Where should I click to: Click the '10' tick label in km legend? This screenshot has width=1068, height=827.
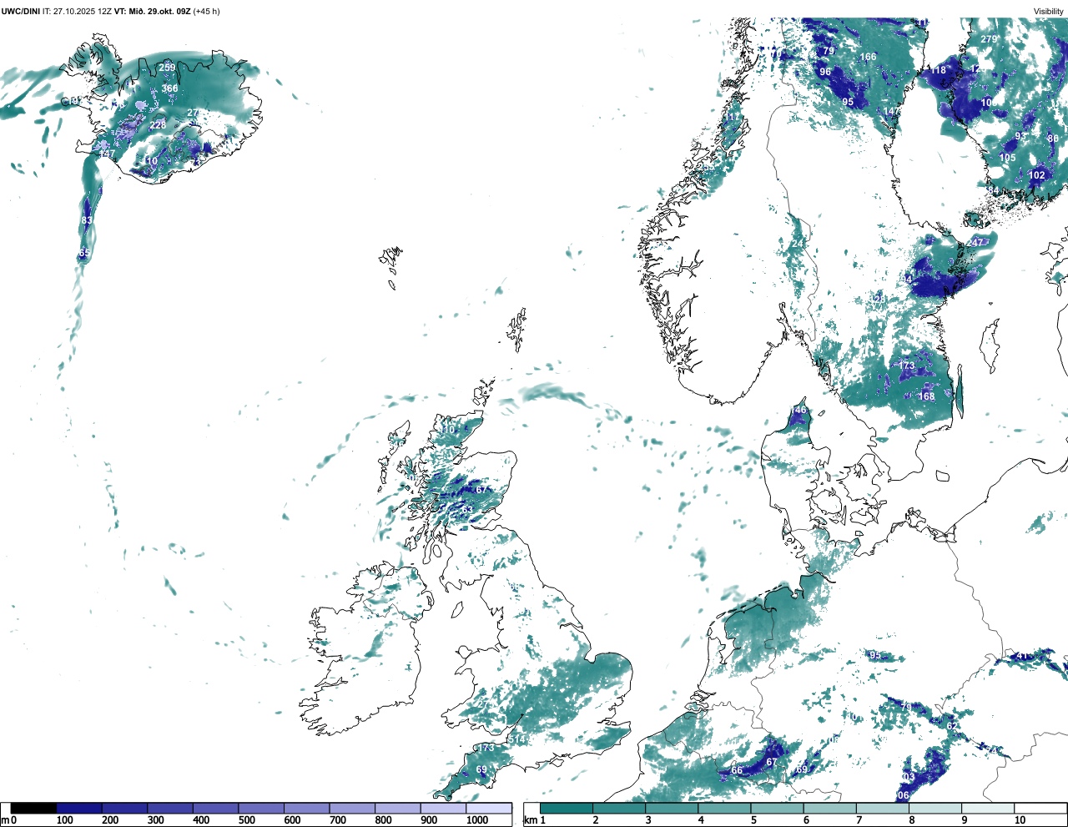point(1020,820)
